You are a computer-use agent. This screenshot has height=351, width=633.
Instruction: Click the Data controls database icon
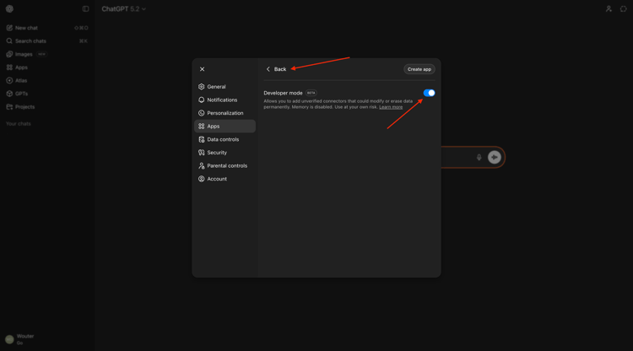pyautogui.click(x=202, y=139)
